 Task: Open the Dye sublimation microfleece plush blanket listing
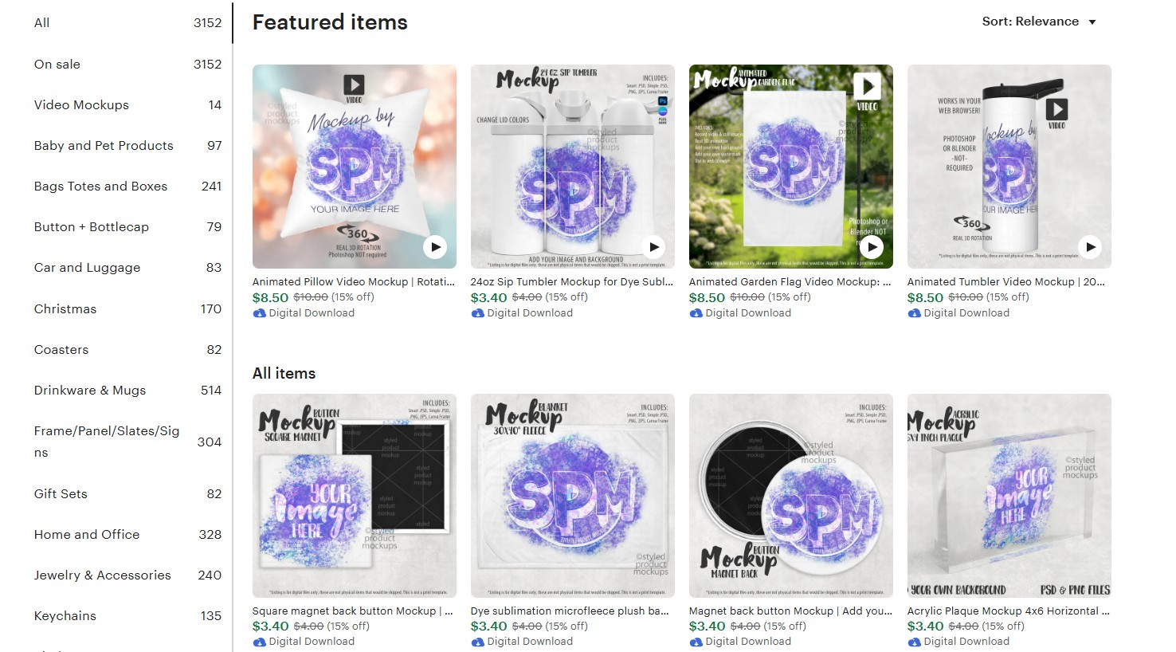tap(570, 611)
